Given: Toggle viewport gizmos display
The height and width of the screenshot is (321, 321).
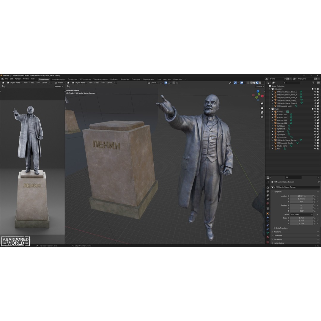Looking at the screenshot, I should (235, 83).
